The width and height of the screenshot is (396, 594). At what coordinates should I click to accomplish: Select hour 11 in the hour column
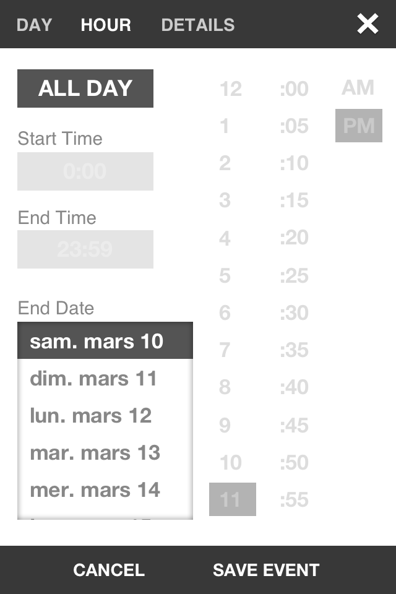232,499
